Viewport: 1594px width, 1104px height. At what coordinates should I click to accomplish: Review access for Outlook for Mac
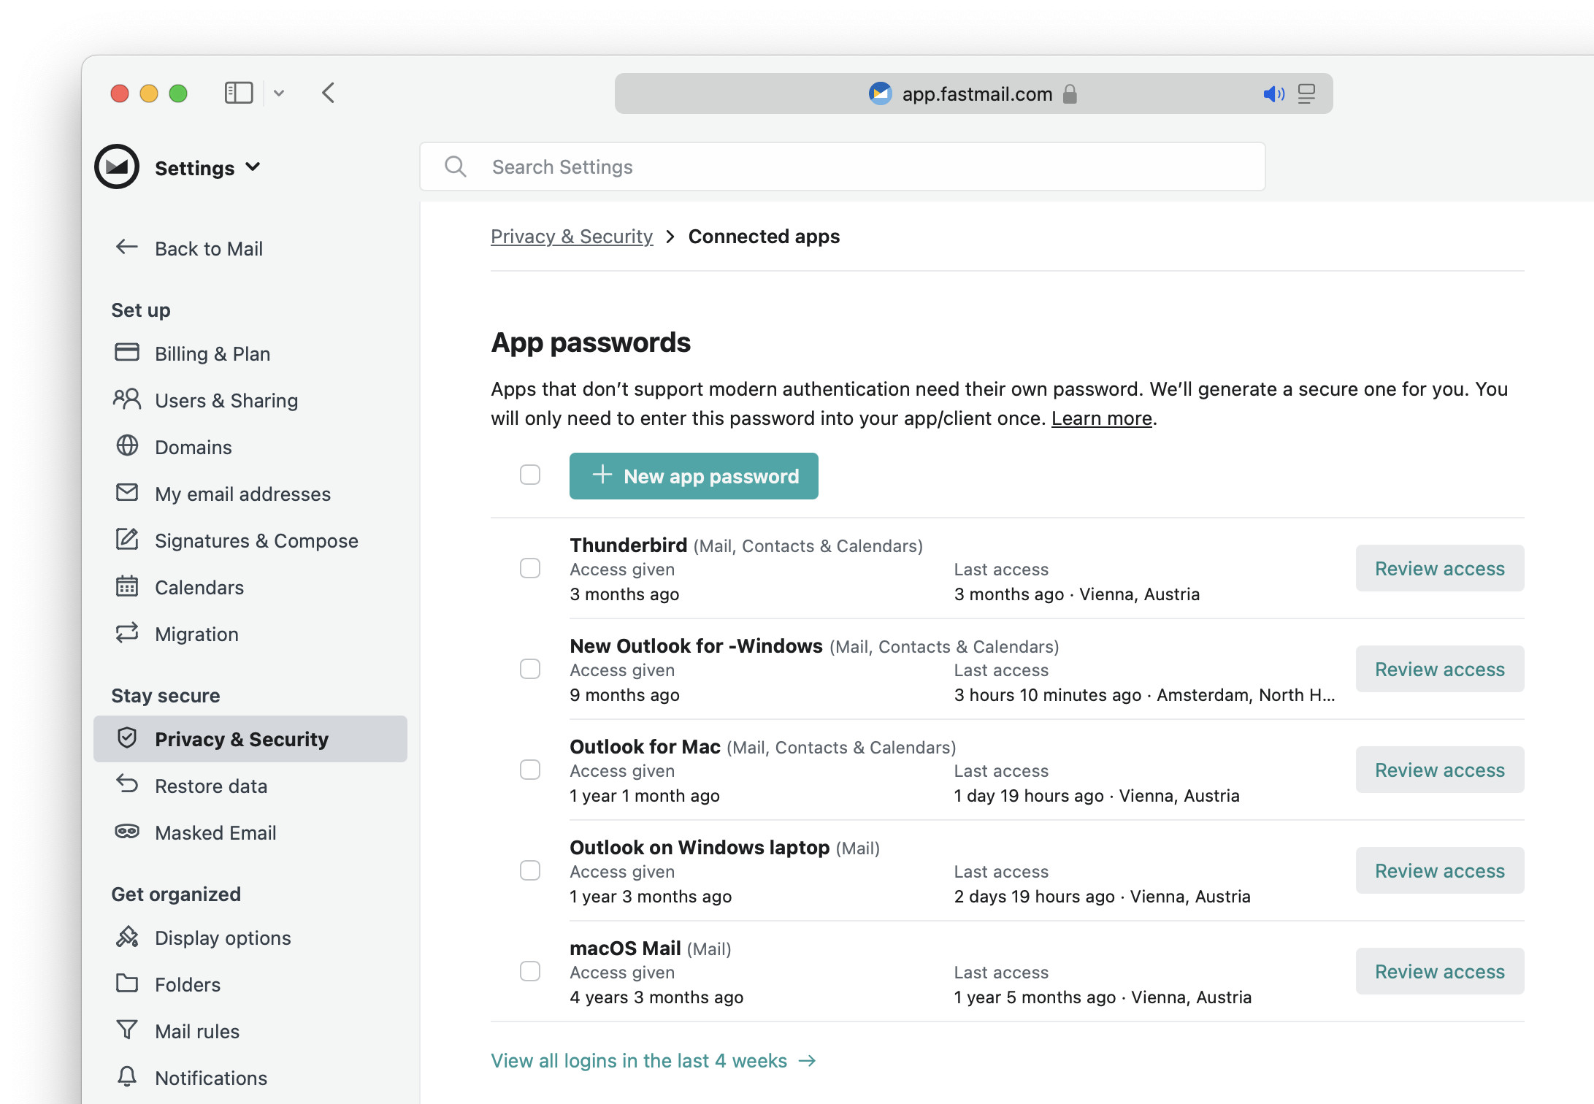(x=1440, y=770)
